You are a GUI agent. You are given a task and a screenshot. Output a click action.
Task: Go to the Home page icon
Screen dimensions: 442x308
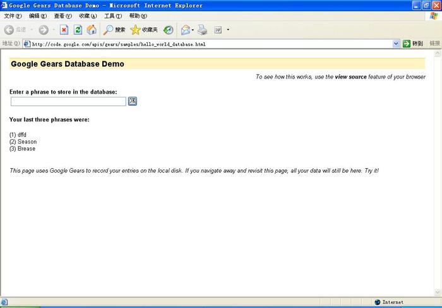click(92, 30)
